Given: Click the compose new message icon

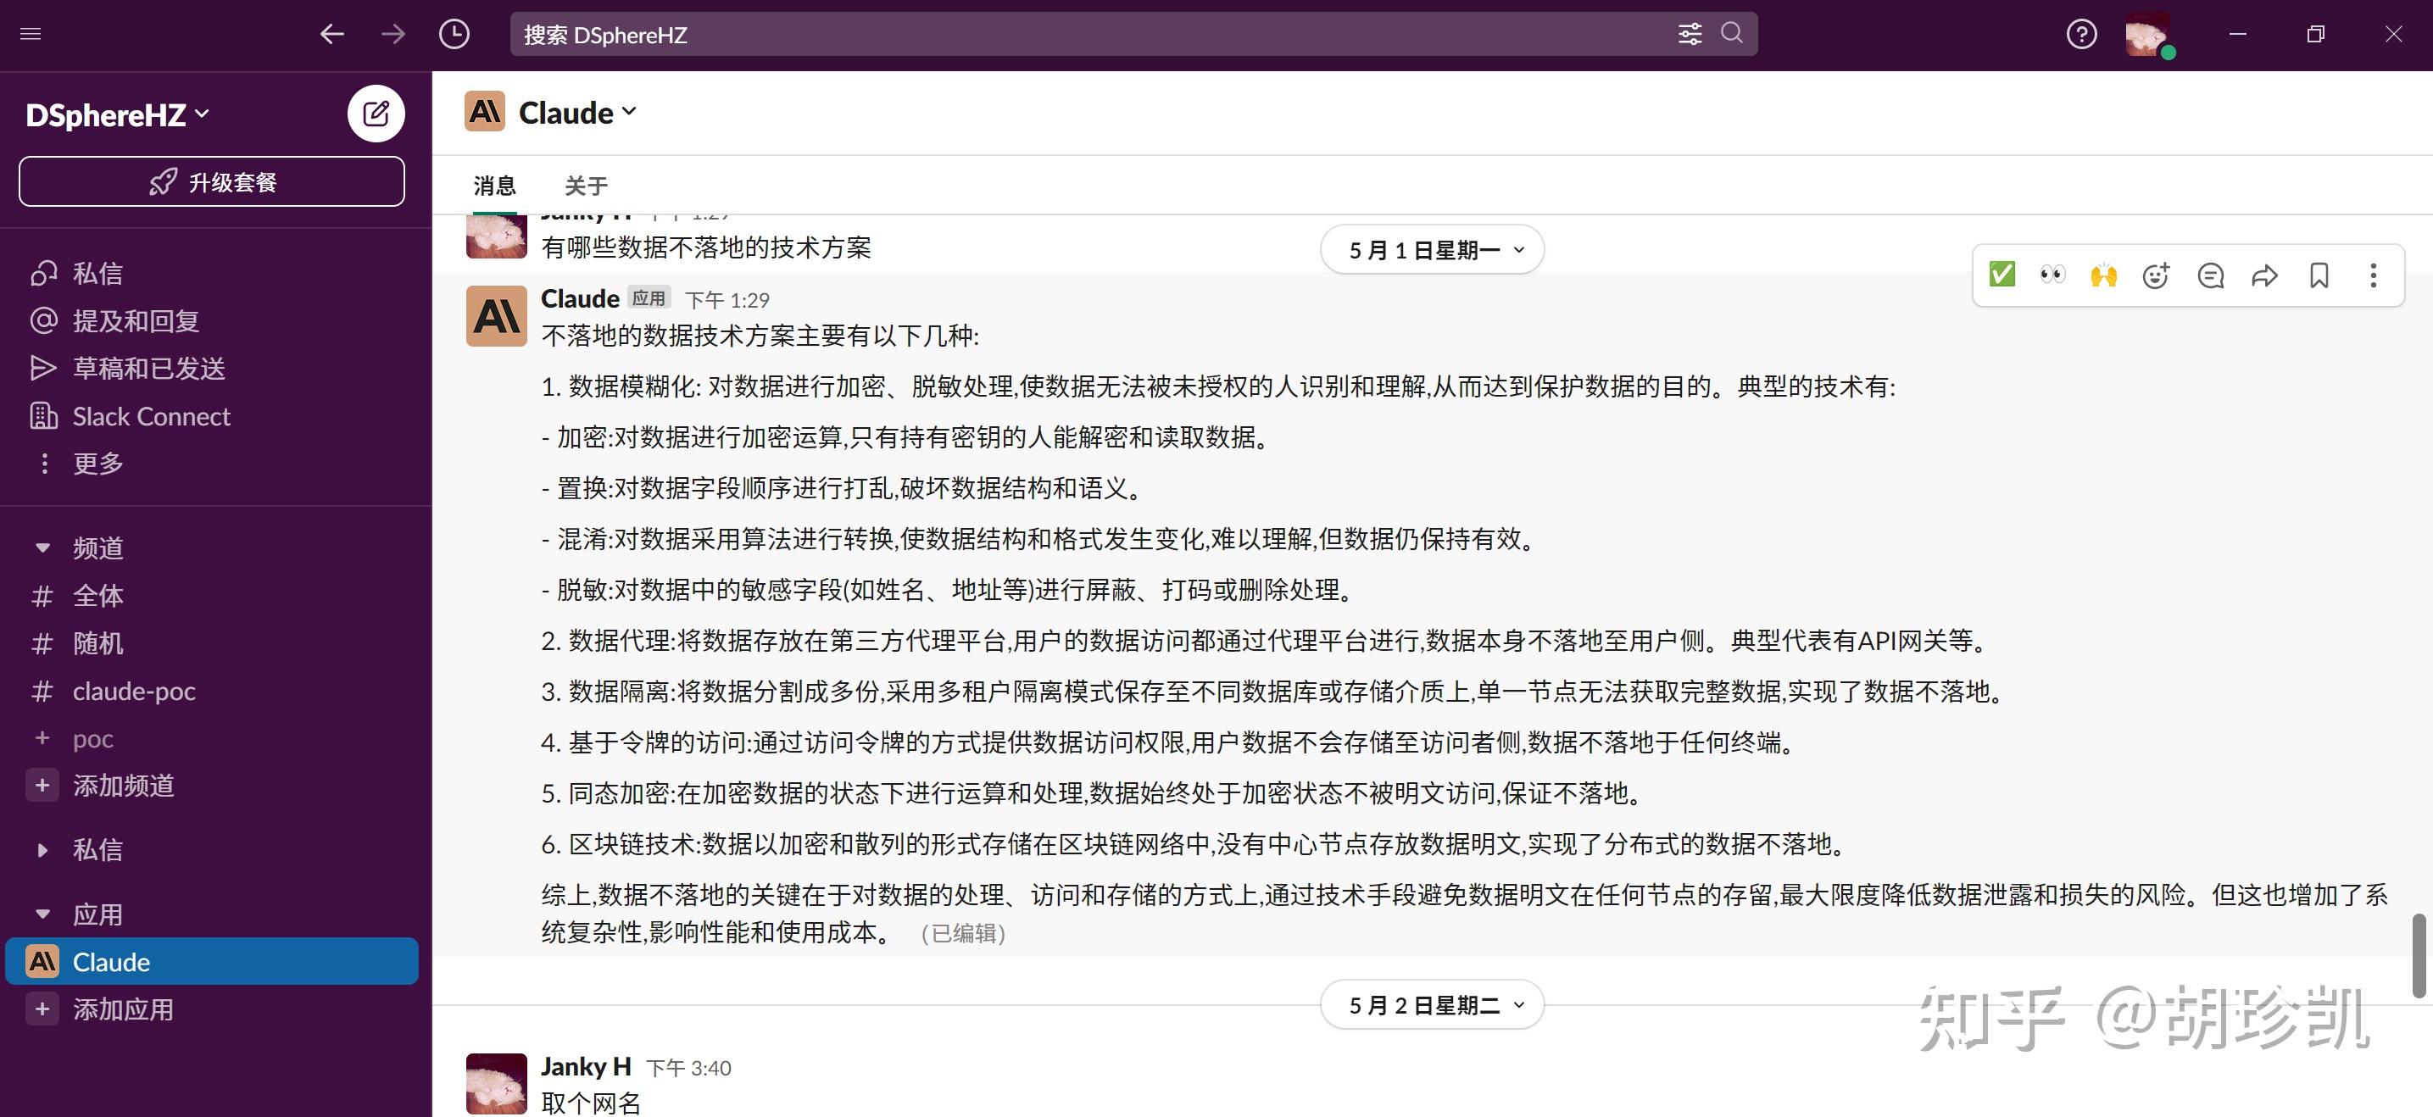Looking at the screenshot, I should (376, 114).
